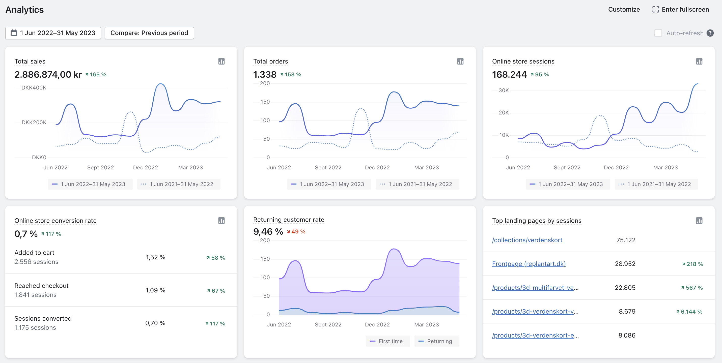This screenshot has height=363, width=722.
Task: Open the Total sales report icon
Action: 221,61
